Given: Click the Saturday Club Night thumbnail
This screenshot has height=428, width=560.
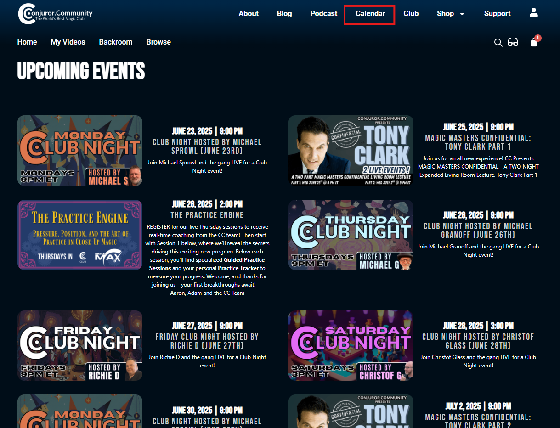Looking at the screenshot, I should point(351,345).
